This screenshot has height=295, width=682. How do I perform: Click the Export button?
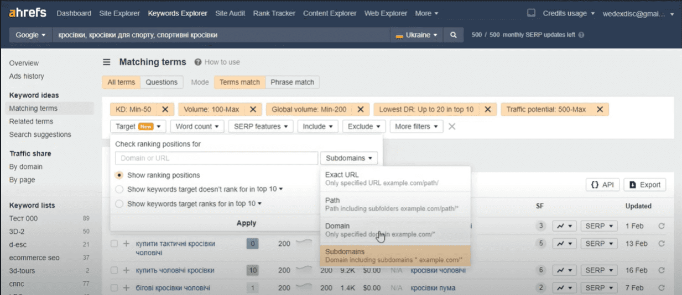pyautogui.click(x=645, y=185)
